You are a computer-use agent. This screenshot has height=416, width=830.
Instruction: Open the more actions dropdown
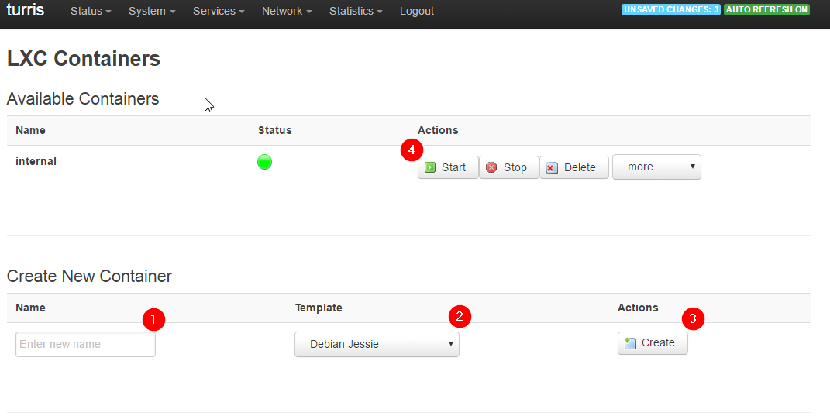[x=656, y=167]
